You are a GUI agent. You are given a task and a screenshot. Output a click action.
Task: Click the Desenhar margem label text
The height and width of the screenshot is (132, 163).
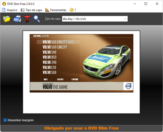click(x=20, y=120)
